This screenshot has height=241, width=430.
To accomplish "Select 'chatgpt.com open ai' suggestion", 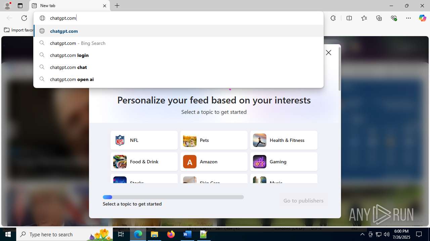I will pyautogui.click(x=178, y=79).
